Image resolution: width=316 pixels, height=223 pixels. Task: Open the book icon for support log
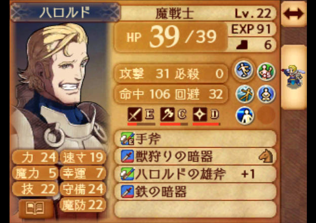tap(35, 208)
